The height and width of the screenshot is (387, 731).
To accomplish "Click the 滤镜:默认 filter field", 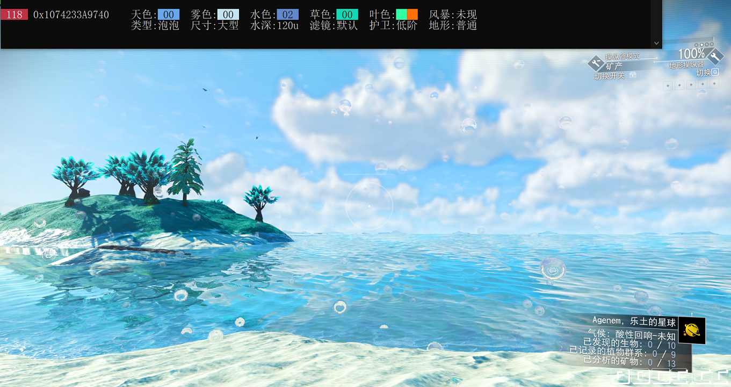I will coord(334,25).
